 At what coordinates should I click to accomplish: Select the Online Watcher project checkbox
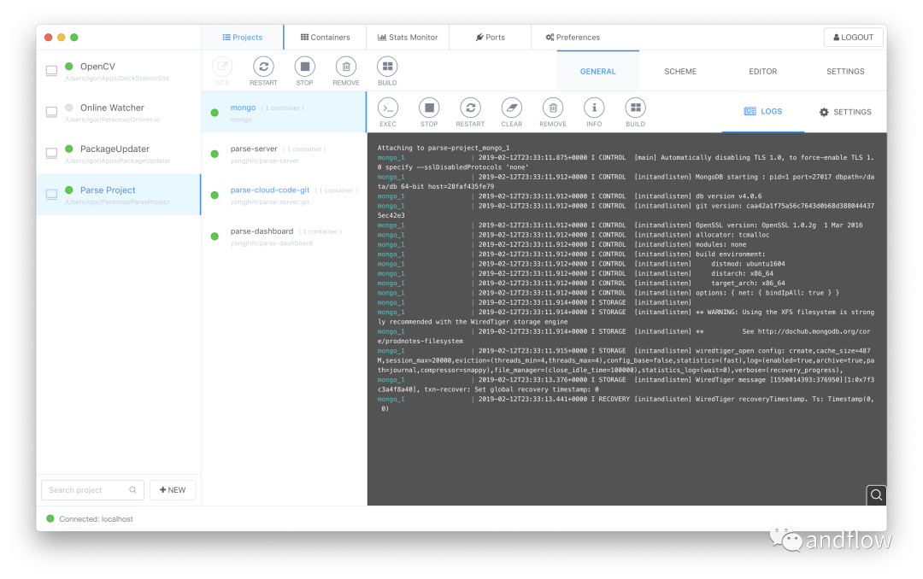pyautogui.click(x=52, y=112)
